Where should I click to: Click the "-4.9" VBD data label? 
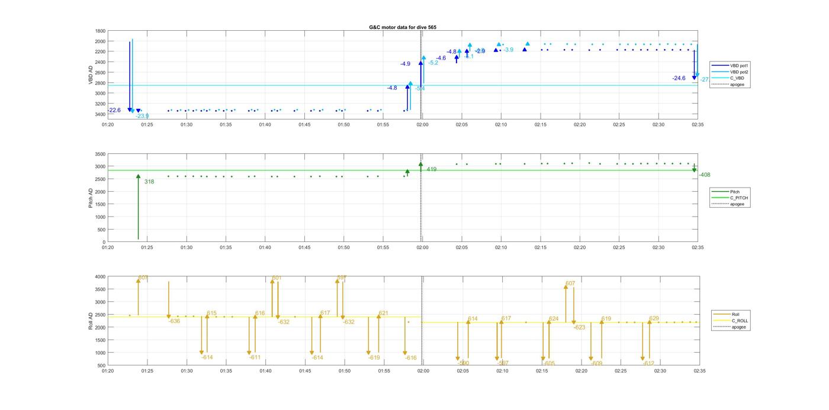pos(405,64)
